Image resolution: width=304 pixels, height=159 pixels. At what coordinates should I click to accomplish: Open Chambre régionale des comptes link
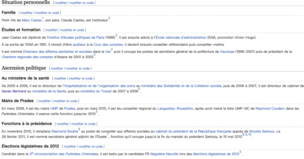27,57
